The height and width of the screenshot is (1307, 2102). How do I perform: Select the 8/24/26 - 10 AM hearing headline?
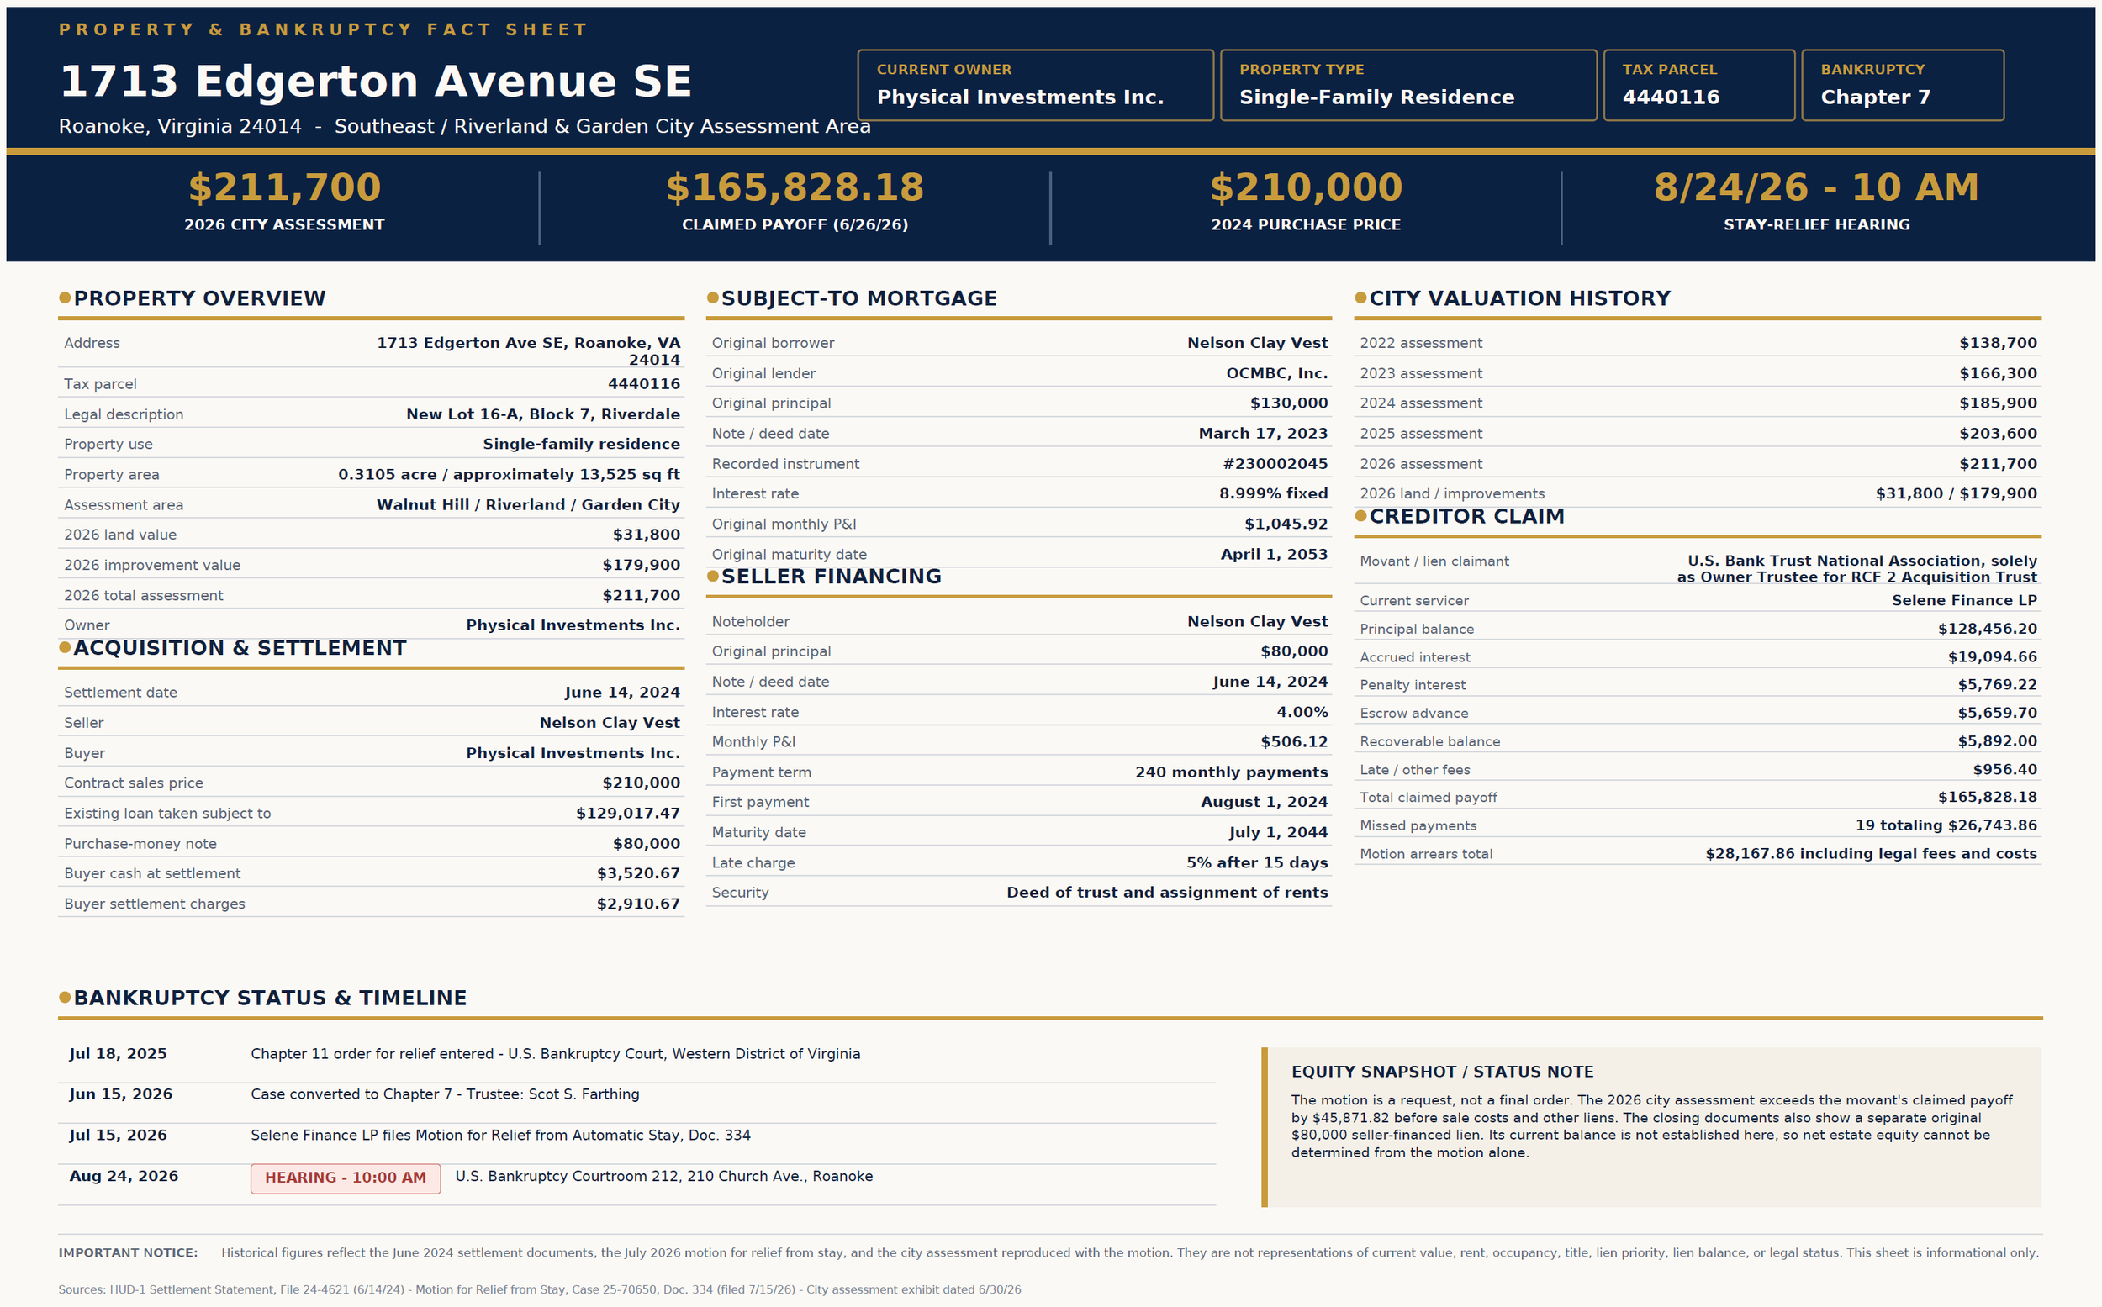[1816, 187]
